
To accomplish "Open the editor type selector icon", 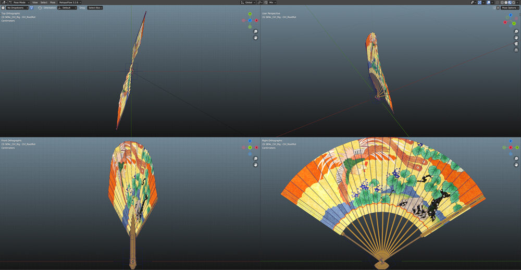I will (4, 2).
